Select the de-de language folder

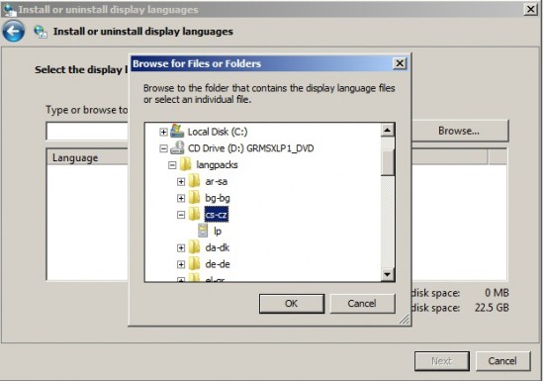(218, 264)
